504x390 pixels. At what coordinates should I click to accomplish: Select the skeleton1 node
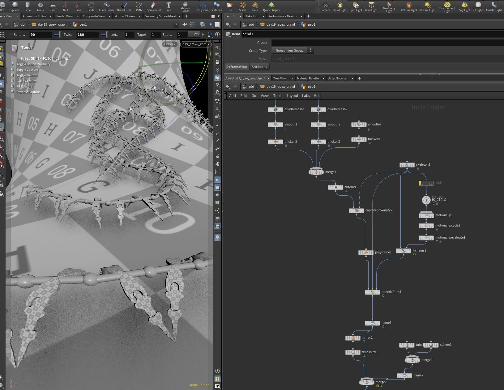click(407, 165)
